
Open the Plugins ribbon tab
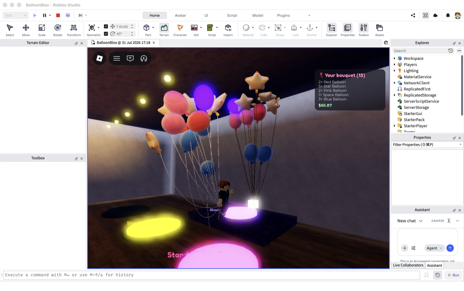pyautogui.click(x=283, y=15)
